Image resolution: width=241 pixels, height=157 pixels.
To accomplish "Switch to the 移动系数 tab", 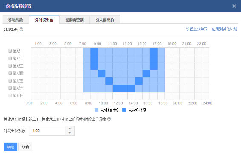I will (x=15, y=20).
